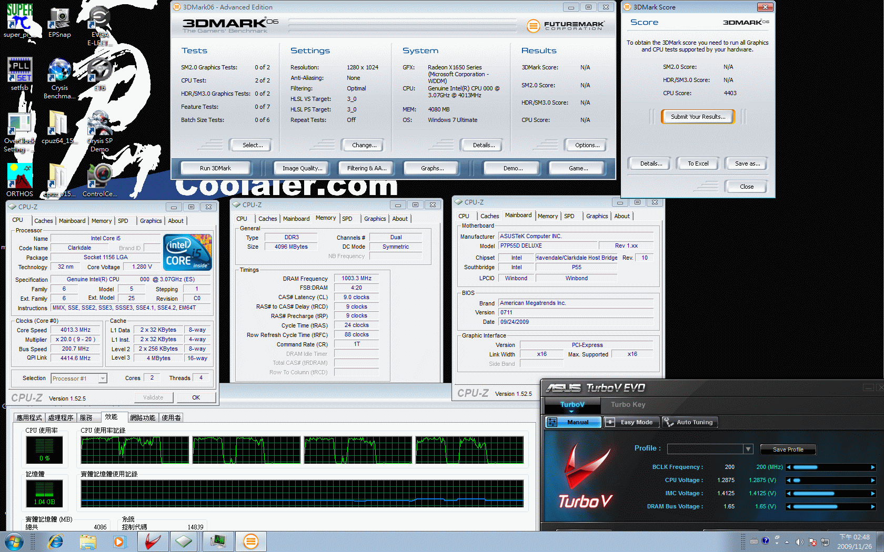The height and width of the screenshot is (552, 884).
Task: Click Submit Your Results button
Action: click(x=698, y=117)
